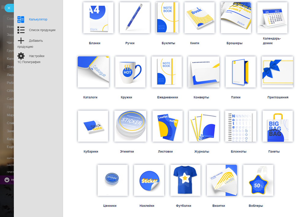The width and height of the screenshot is (308, 217).
Task: Open the Листовки leaflet thumbnail
Action: [167, 126]
